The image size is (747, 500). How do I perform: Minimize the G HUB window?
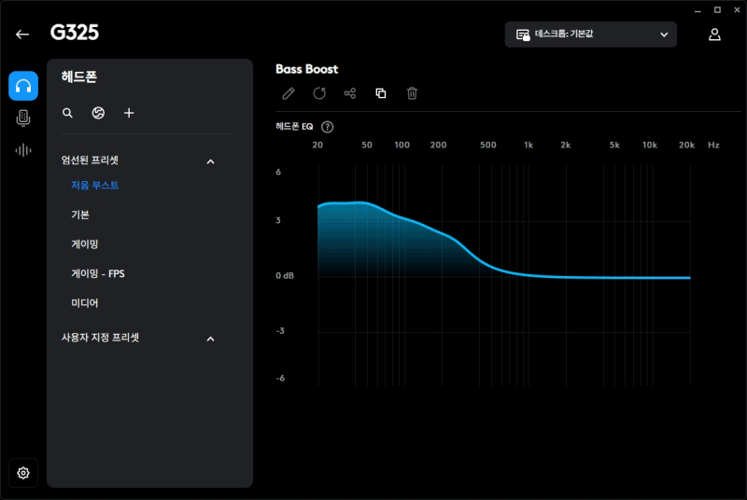coord(698,10)
